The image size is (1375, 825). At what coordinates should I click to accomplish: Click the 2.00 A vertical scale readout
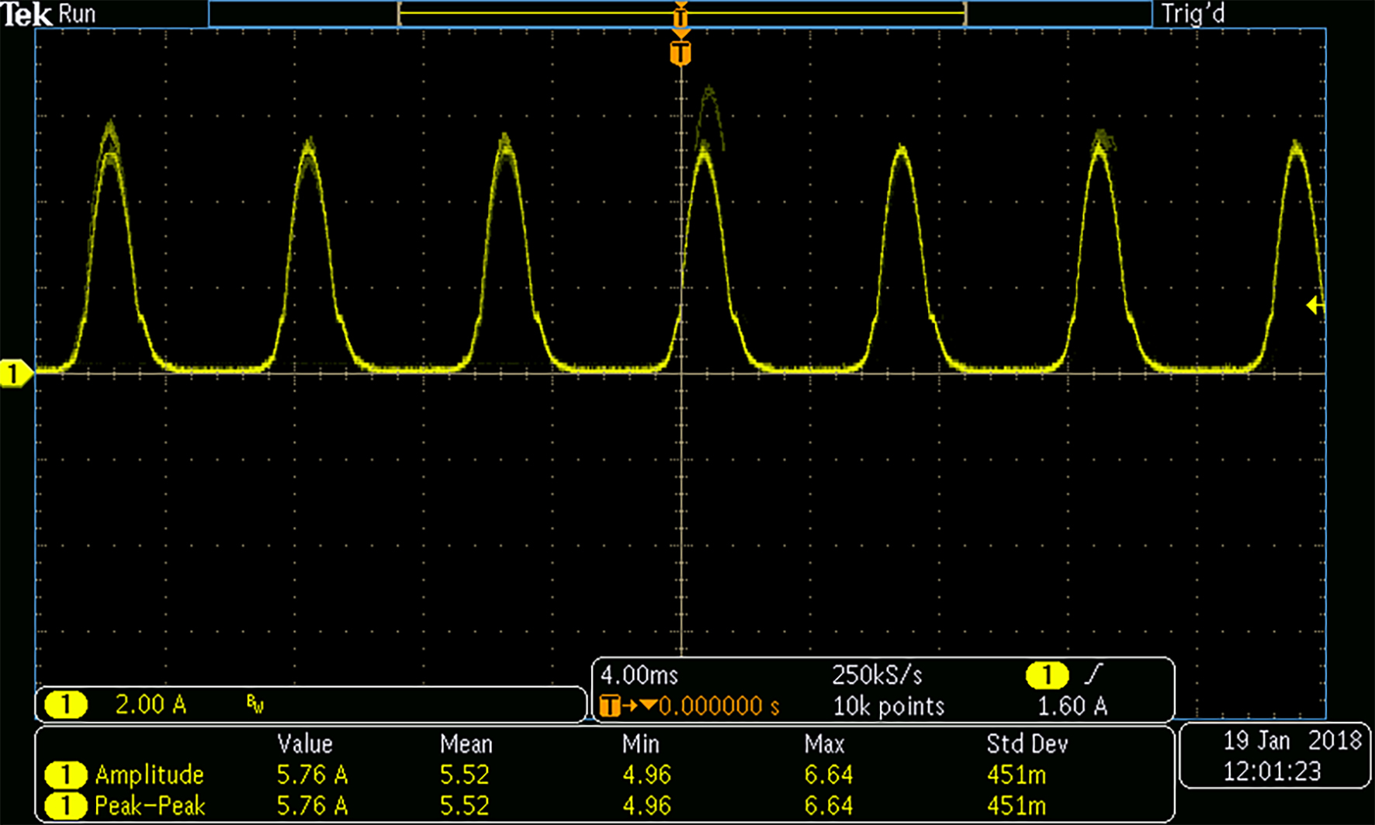(x=151, y=705)
